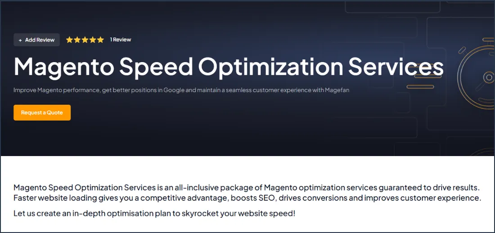
Task: Open the 1 Review link
Action: tap(121, 40)
